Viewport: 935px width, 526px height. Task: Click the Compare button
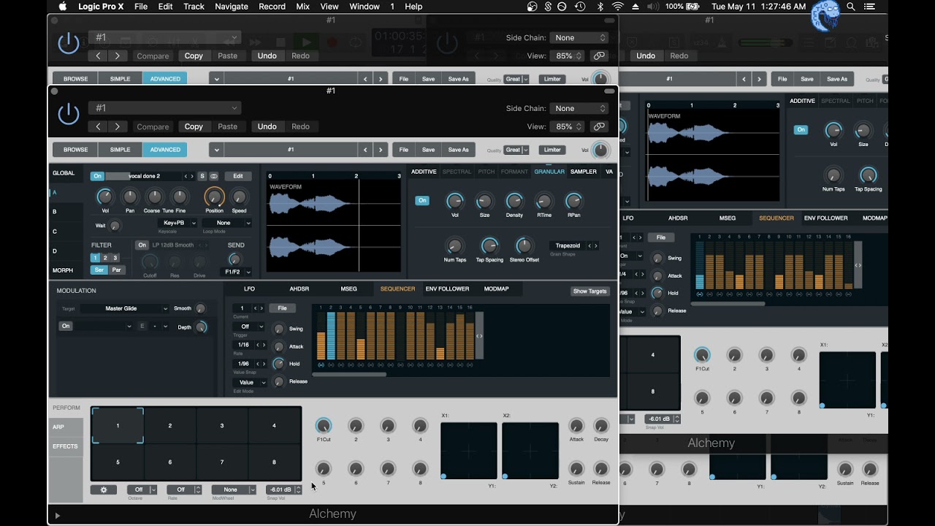pyautogui.click(x=153, y=126)
